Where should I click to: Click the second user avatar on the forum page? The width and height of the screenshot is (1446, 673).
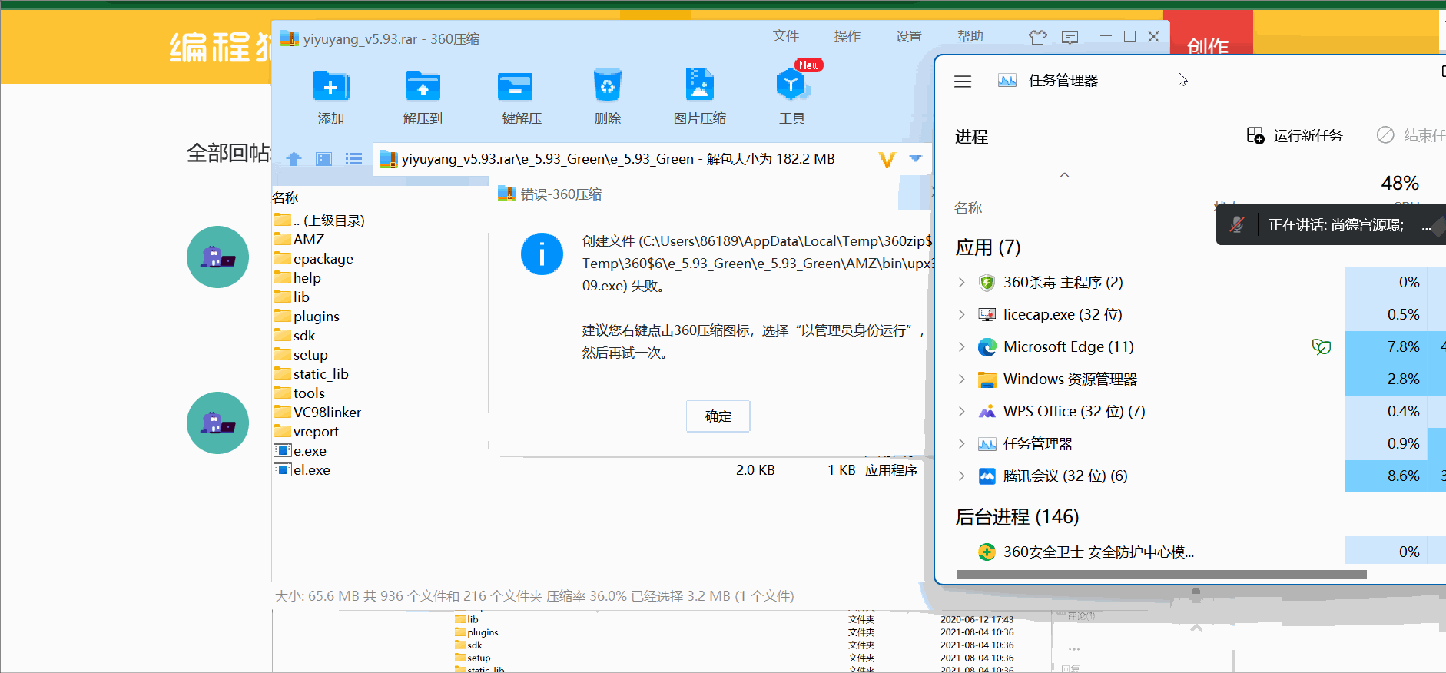tap(217, 423)
